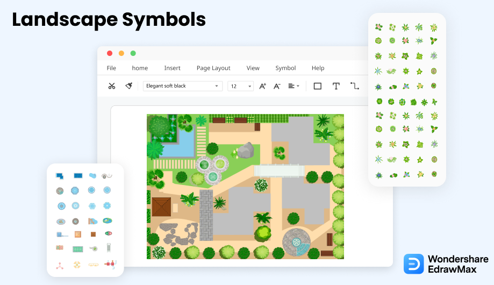The image size is (494, 285).
Task: Open the View menu
Action: [x=253, y=68]
